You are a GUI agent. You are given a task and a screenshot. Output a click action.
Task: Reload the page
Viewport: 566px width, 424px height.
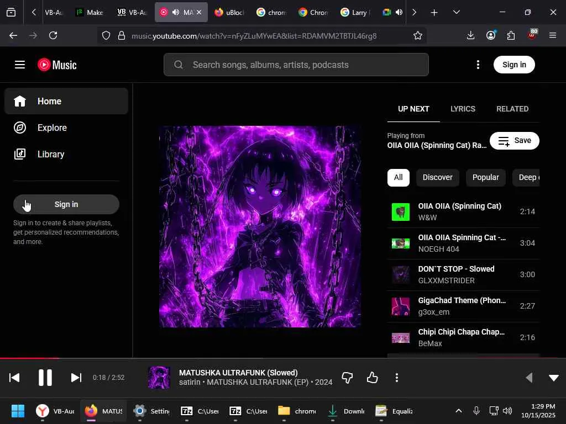(x=53, y=35)
